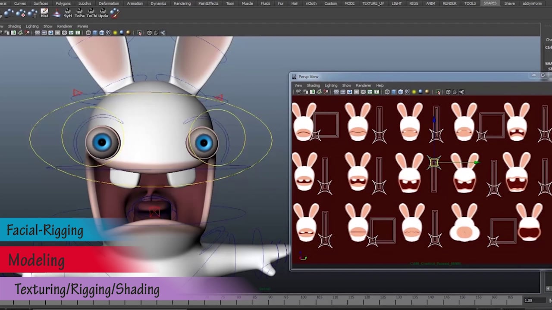Image resolution: width=552 pixels, height=310 pixels.
Task: Switch to the RIGG shelf tab
Action: coord(414,3)
